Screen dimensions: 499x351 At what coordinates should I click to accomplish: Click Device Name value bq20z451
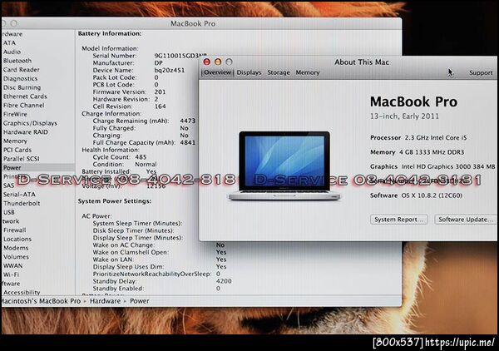click(170, 70)
